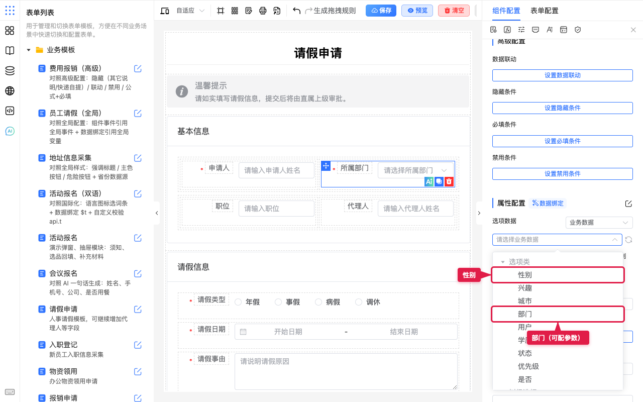
Task: Open the code icon in left sidebar
Action: pyautogui.click(x=10, y=111)
